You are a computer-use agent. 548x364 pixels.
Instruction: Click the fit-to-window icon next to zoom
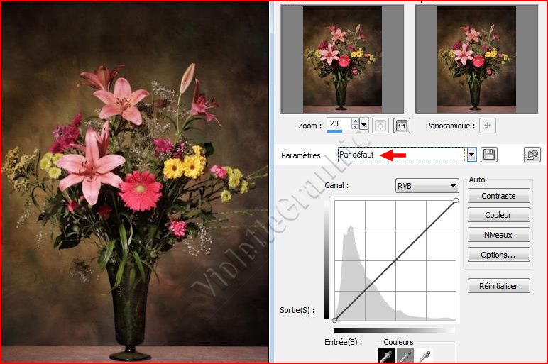[380, 126]
